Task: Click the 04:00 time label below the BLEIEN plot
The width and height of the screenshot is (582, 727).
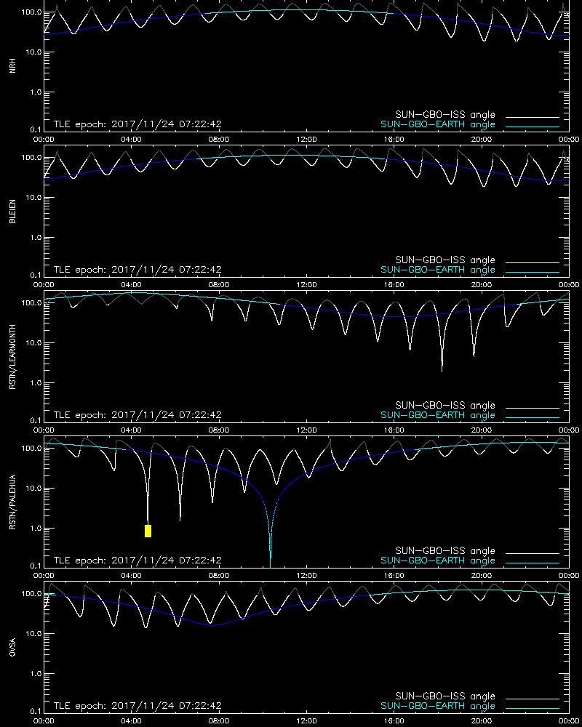Action: pyautogui.click(x=132, y=285)
